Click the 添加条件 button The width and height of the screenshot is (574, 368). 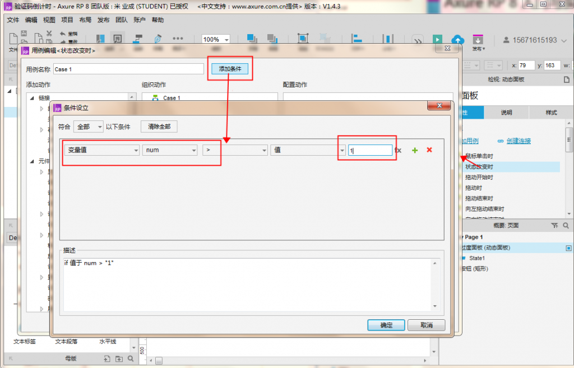tap(230, 68)
